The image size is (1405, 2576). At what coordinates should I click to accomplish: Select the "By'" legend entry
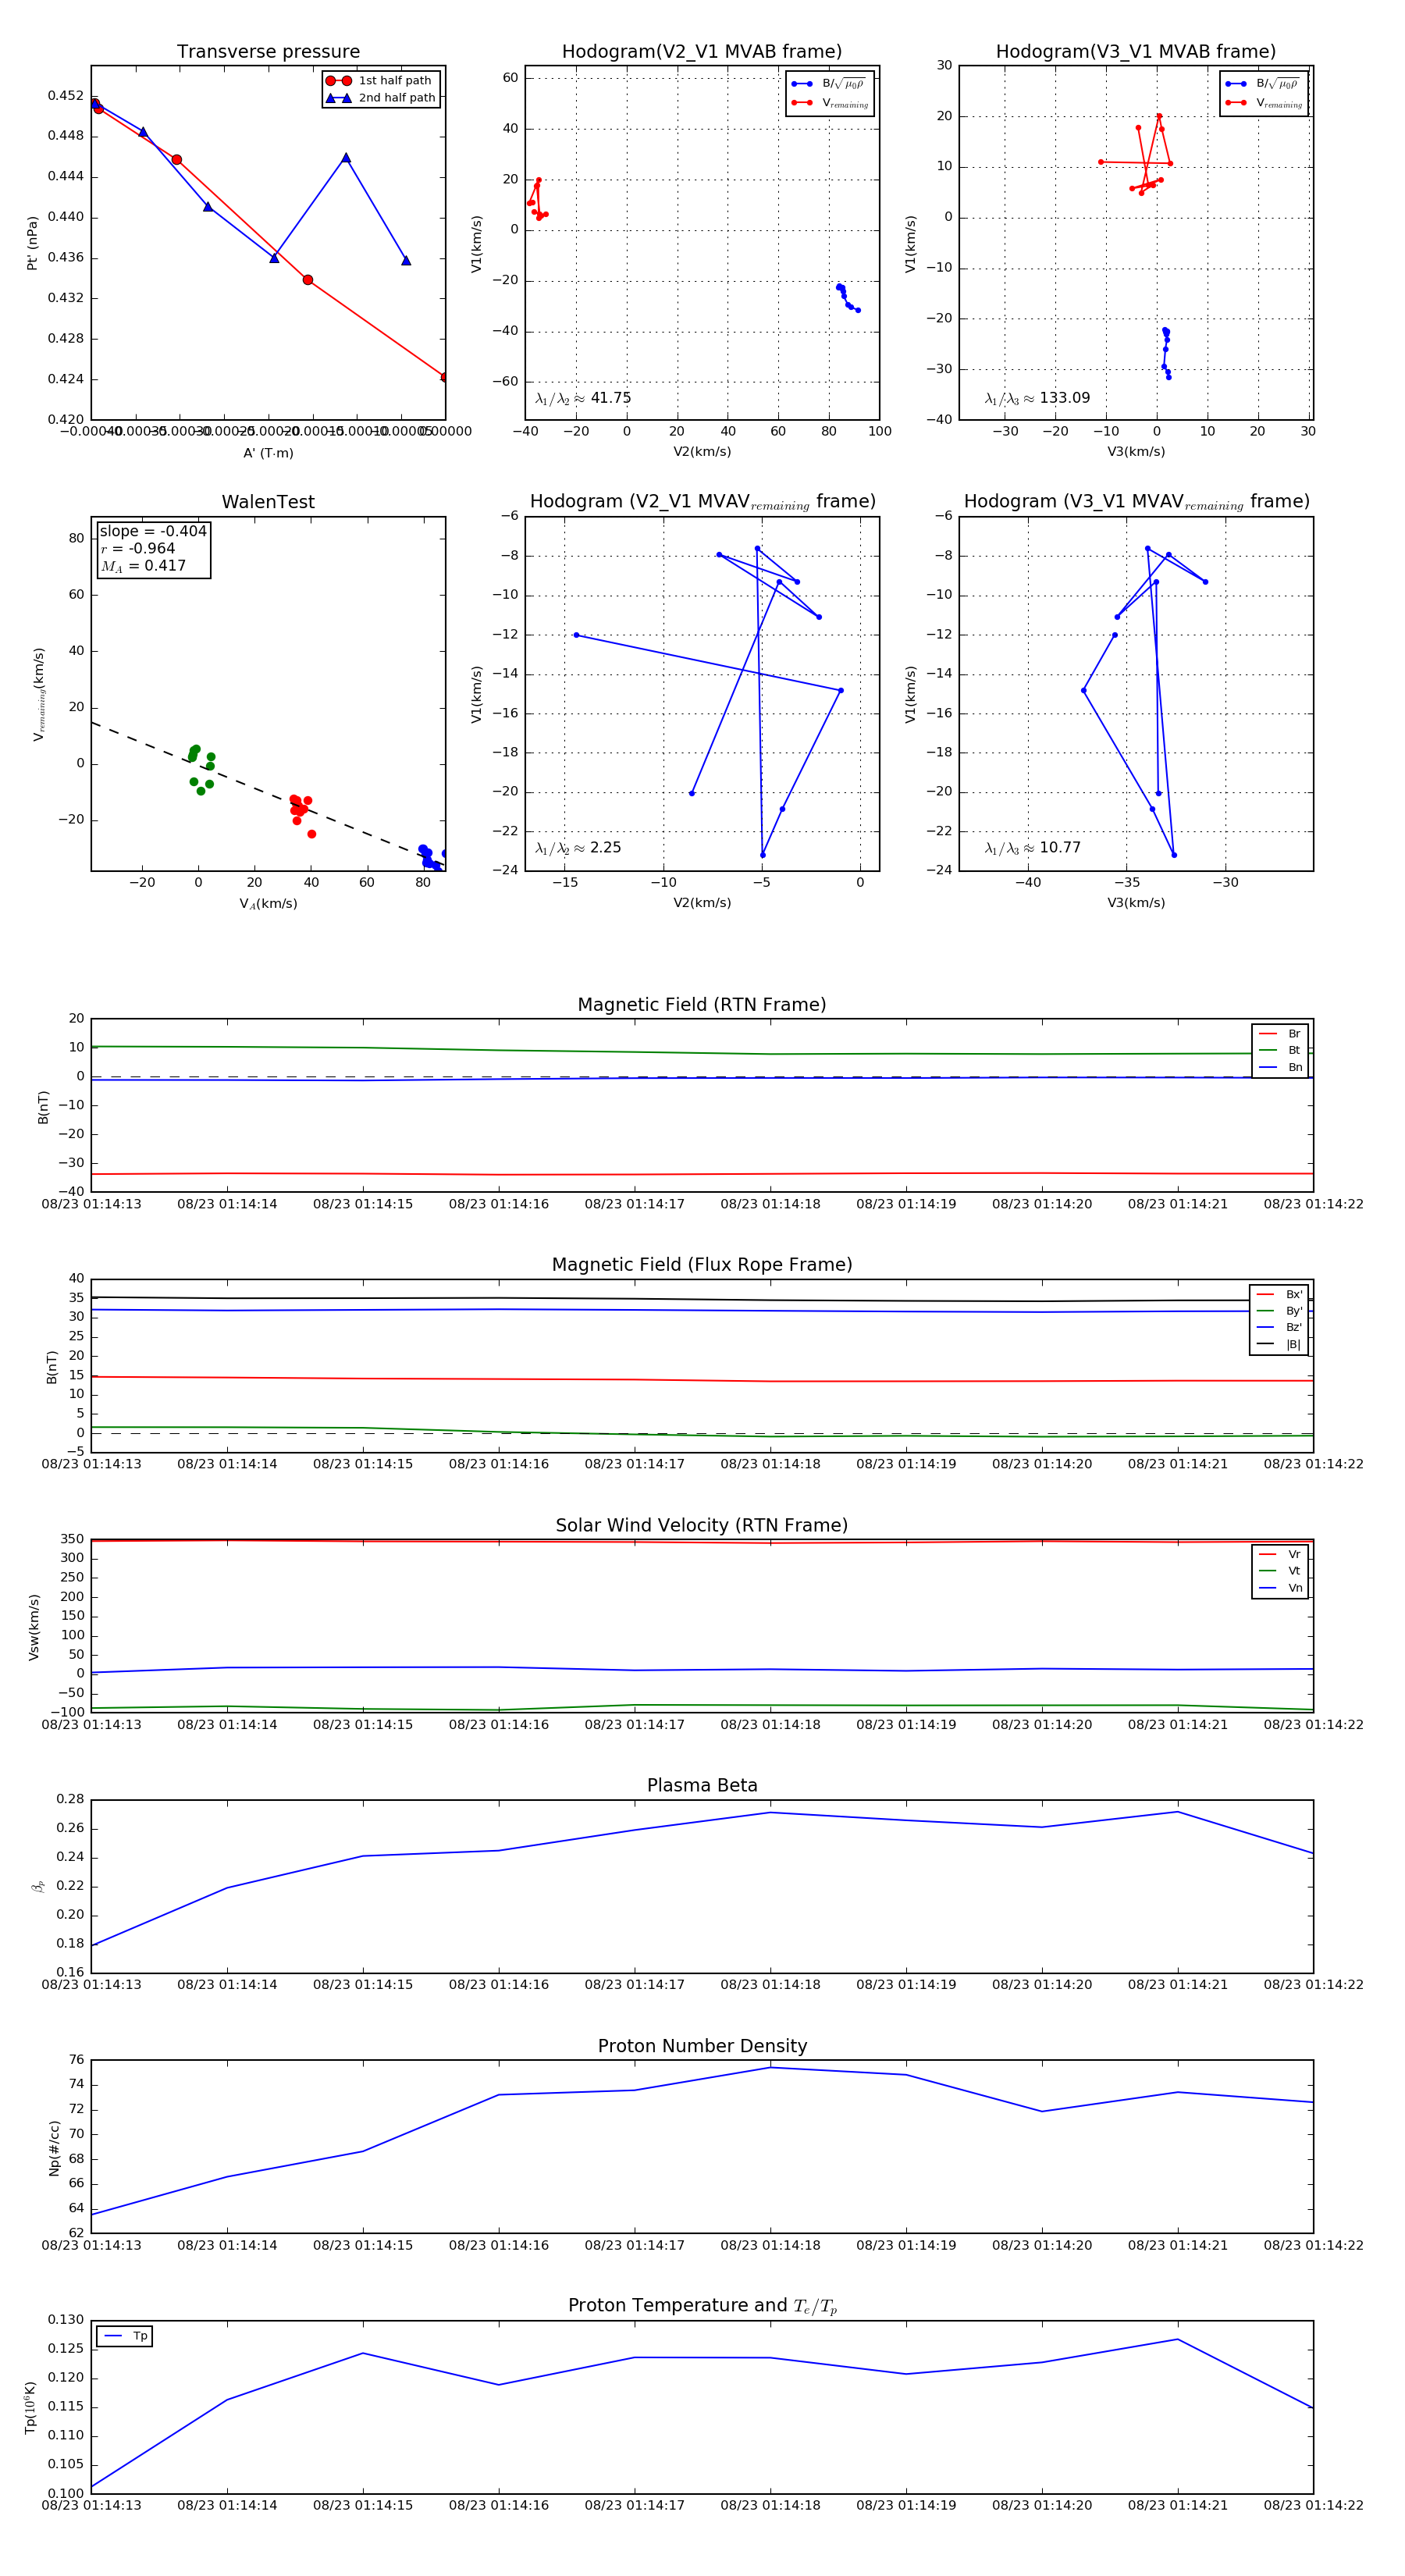(x=1279, y=1311)
